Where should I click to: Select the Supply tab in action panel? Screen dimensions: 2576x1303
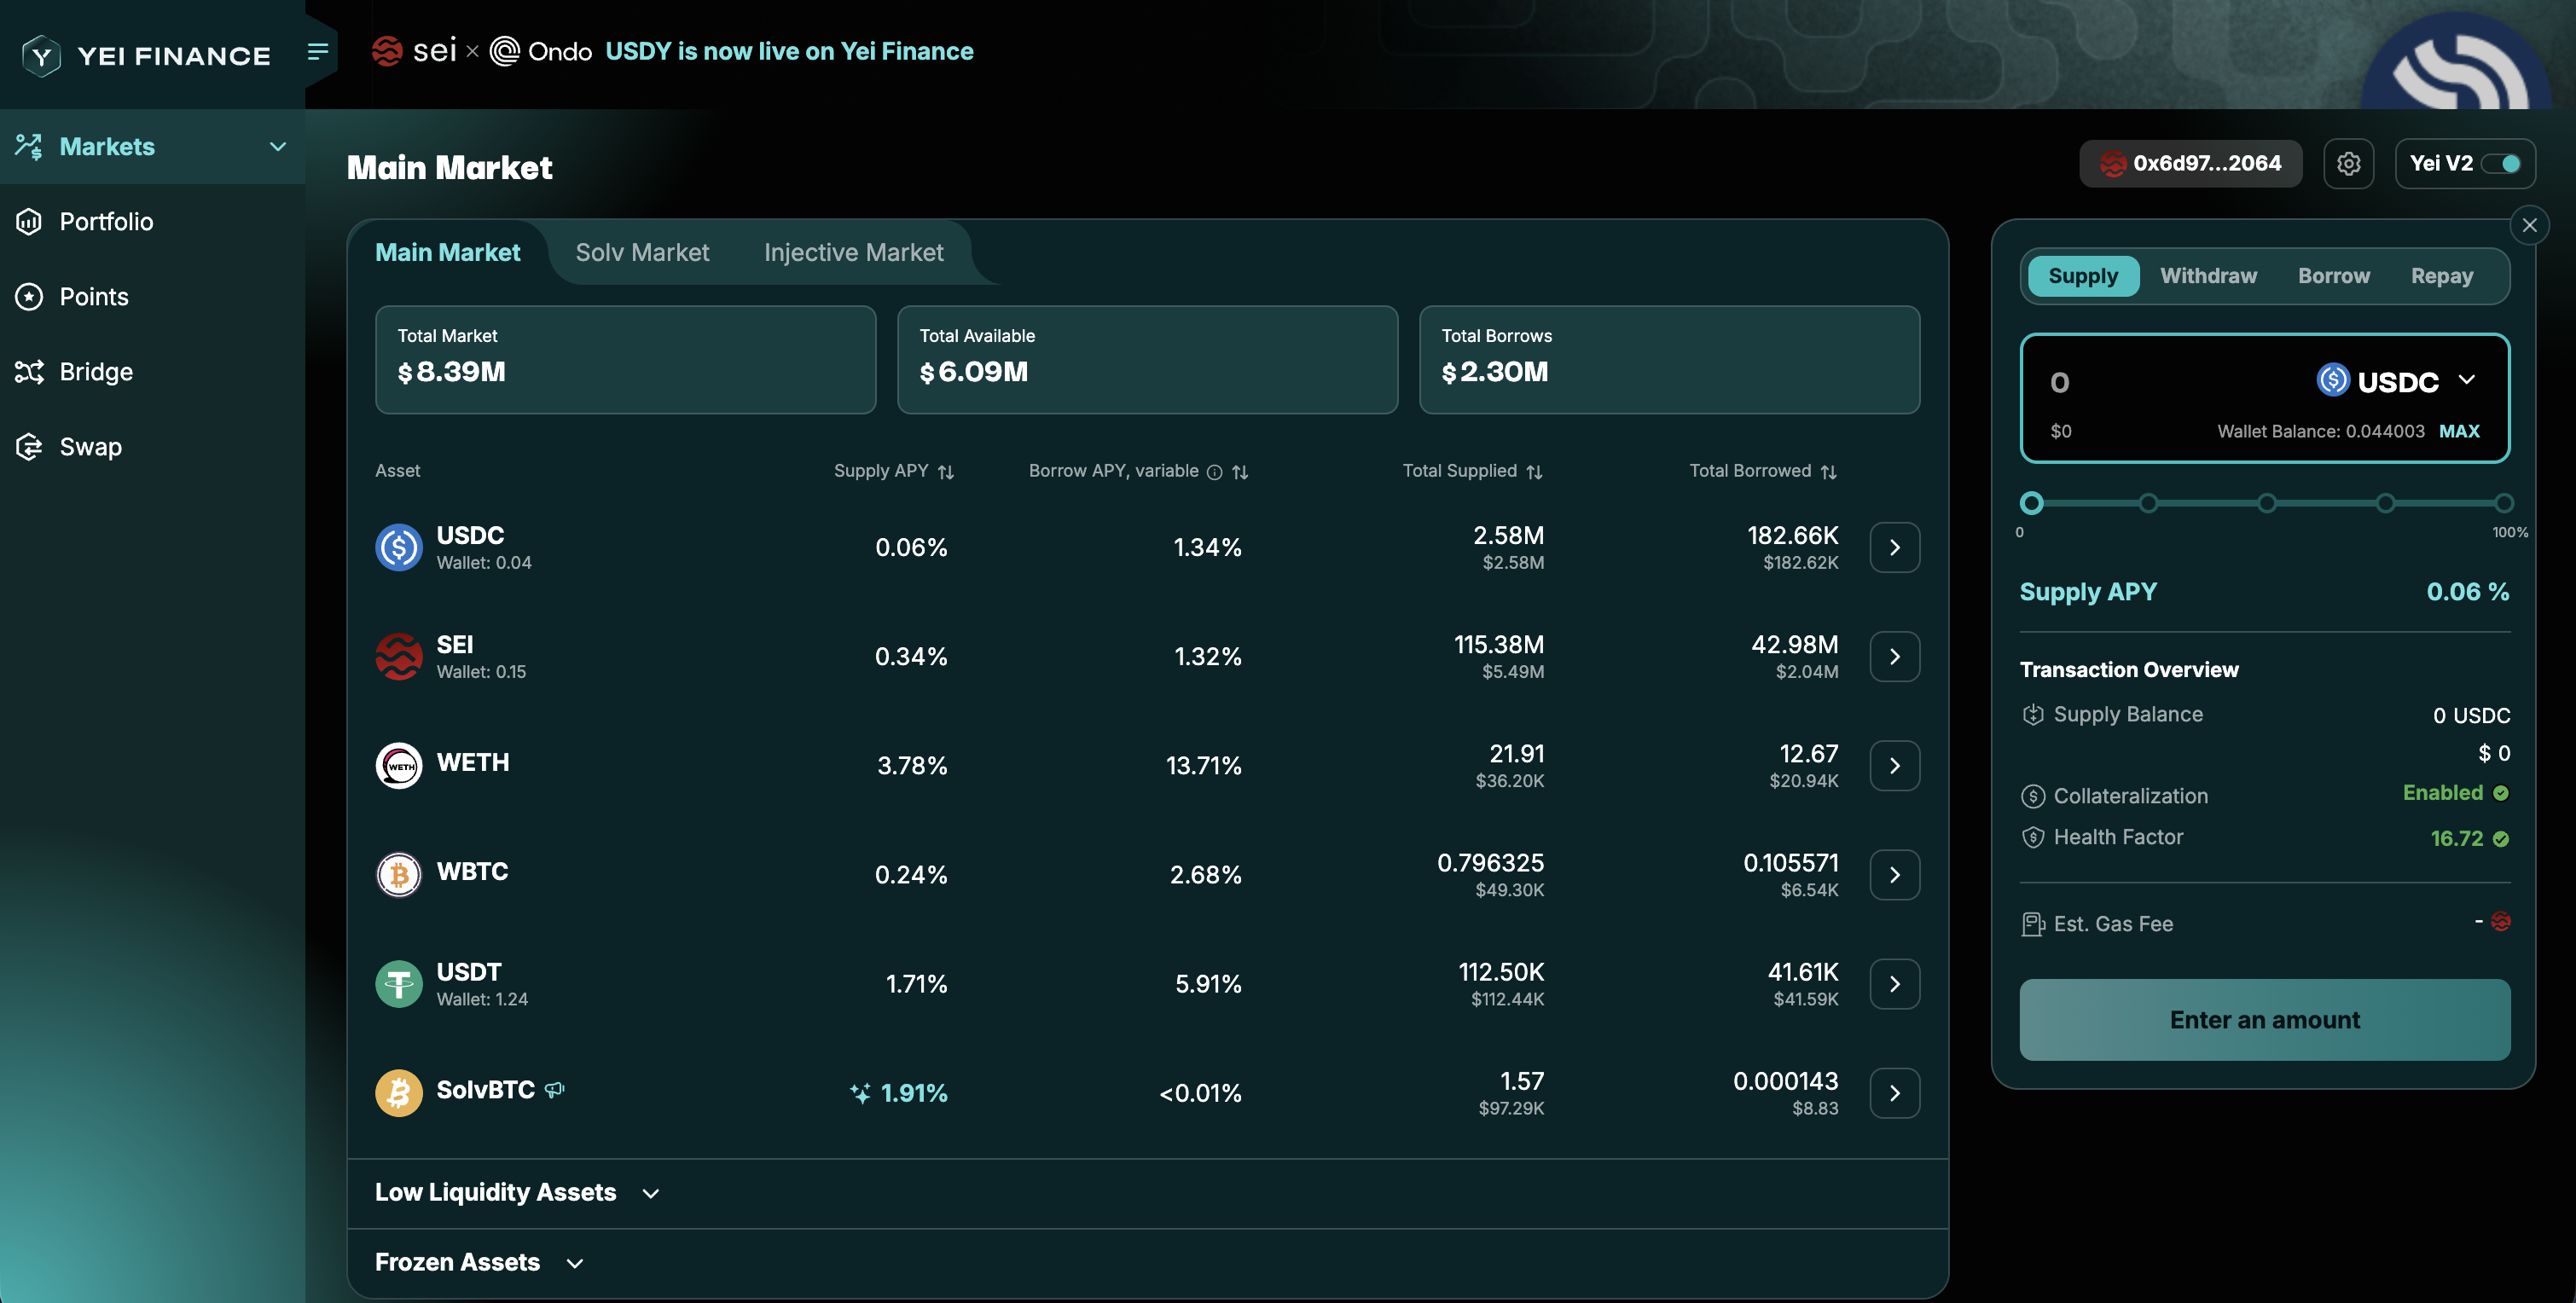coord(2083,276)
